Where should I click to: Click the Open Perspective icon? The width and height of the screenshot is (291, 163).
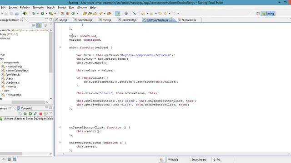click(258, 14)
